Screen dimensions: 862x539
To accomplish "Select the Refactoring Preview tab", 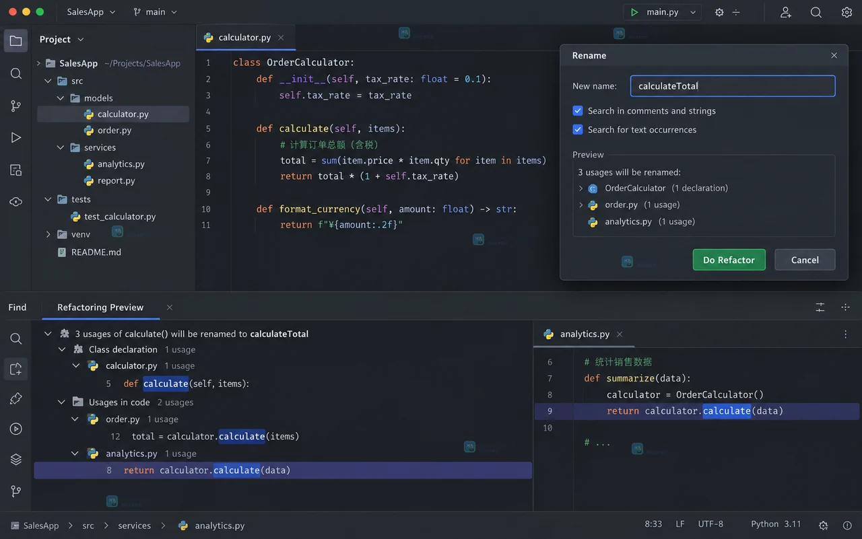I will point(100,308).
